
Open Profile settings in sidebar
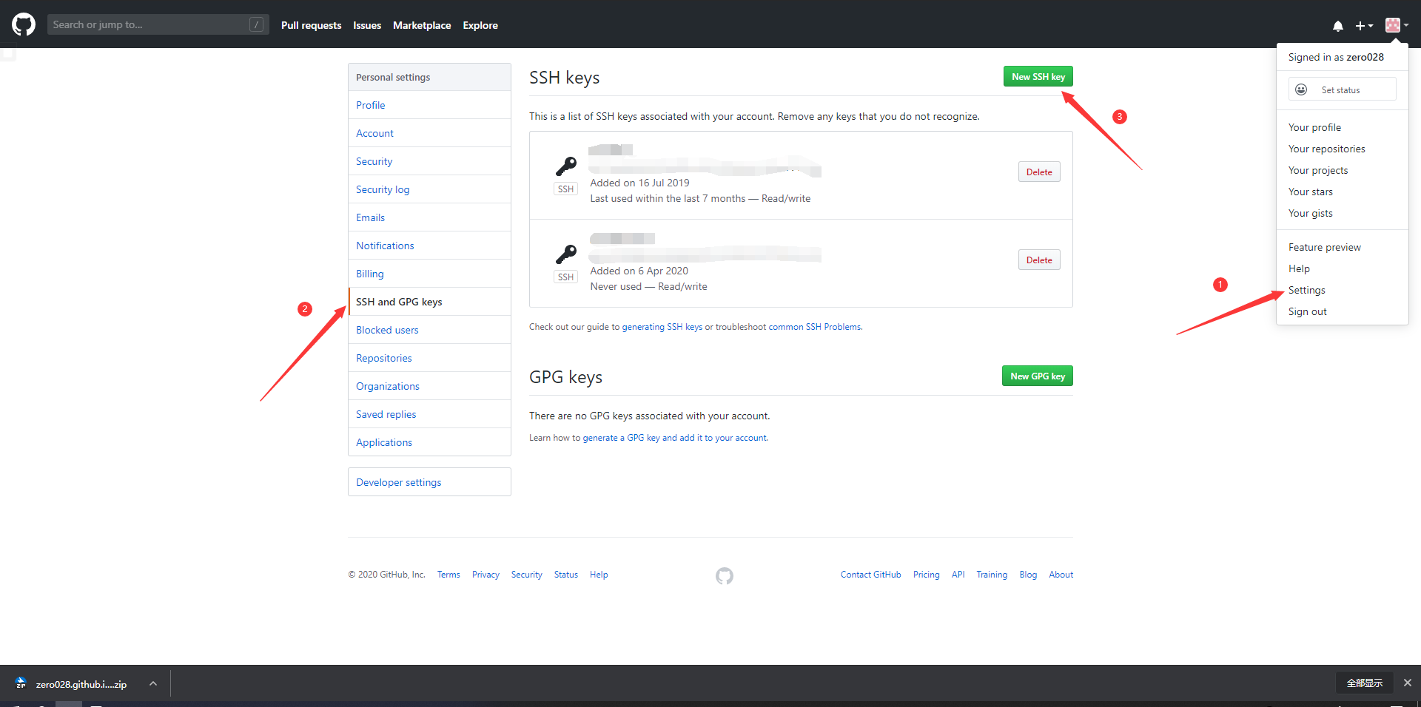pyautogui.click(x=429, y=105)
